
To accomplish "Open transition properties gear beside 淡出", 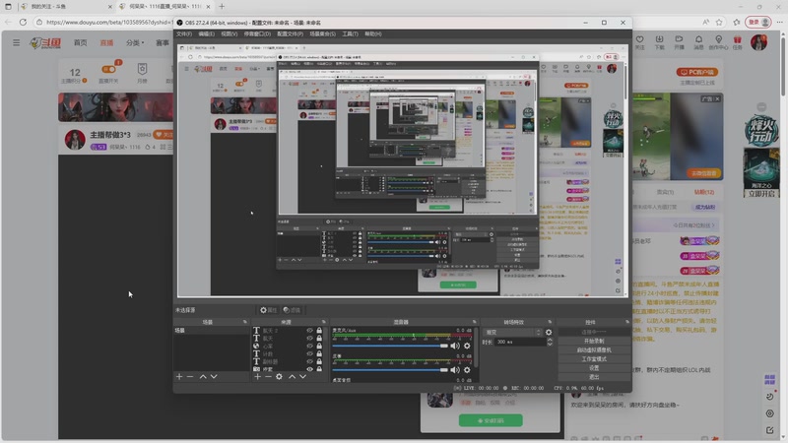I will click(x=549, y=333).
